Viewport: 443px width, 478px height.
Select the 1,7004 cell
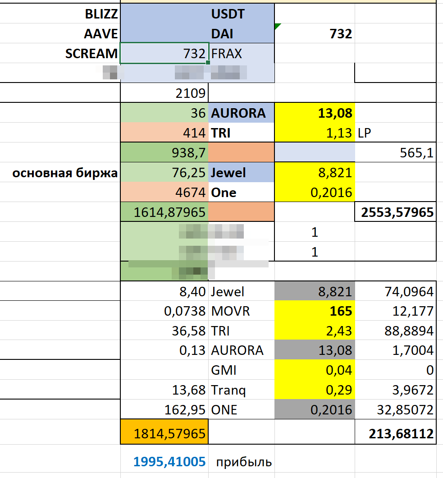(x=396, y=350)
